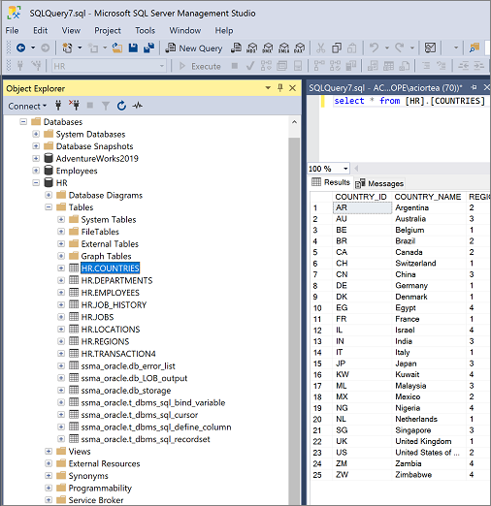Click the MDX query icon

tap(252, 48)
